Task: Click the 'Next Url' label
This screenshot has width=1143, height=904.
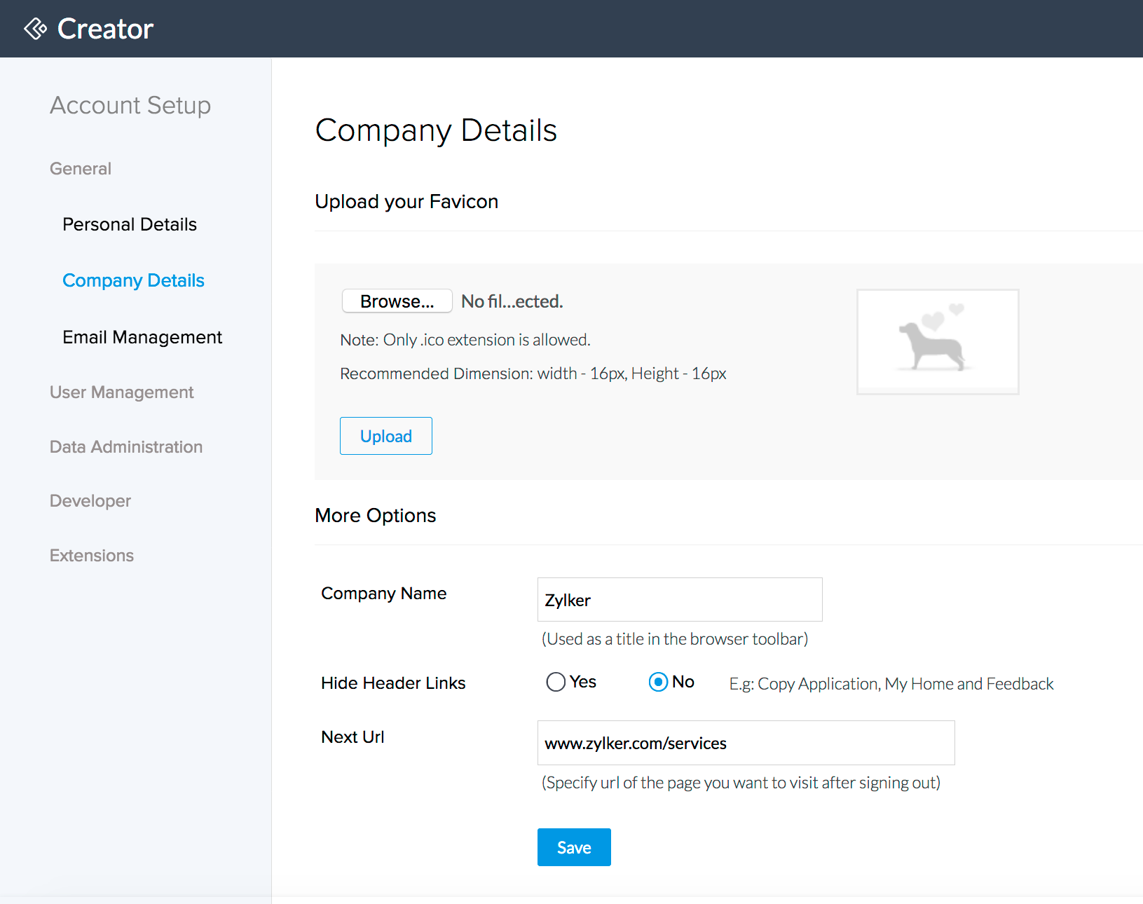Action: 353,737
